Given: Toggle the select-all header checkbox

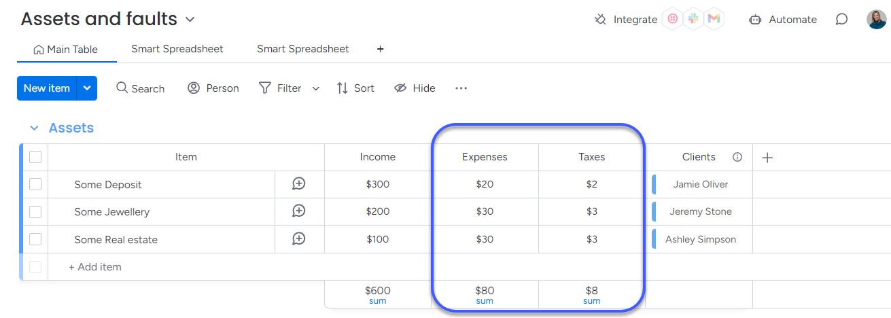Looking at the screenshot, I should point(35,157).
